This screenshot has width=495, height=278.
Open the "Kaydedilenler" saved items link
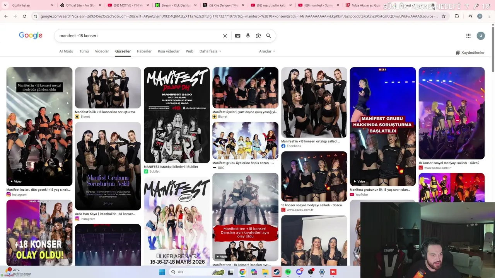[470, 53]
